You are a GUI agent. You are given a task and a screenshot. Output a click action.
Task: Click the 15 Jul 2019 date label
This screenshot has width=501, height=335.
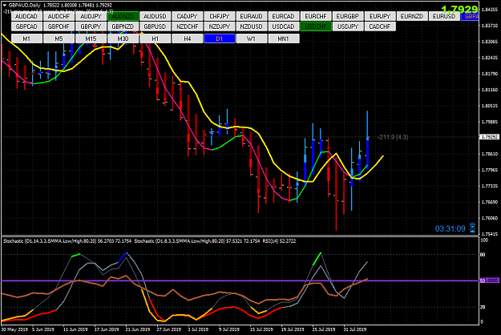[261, 329]
